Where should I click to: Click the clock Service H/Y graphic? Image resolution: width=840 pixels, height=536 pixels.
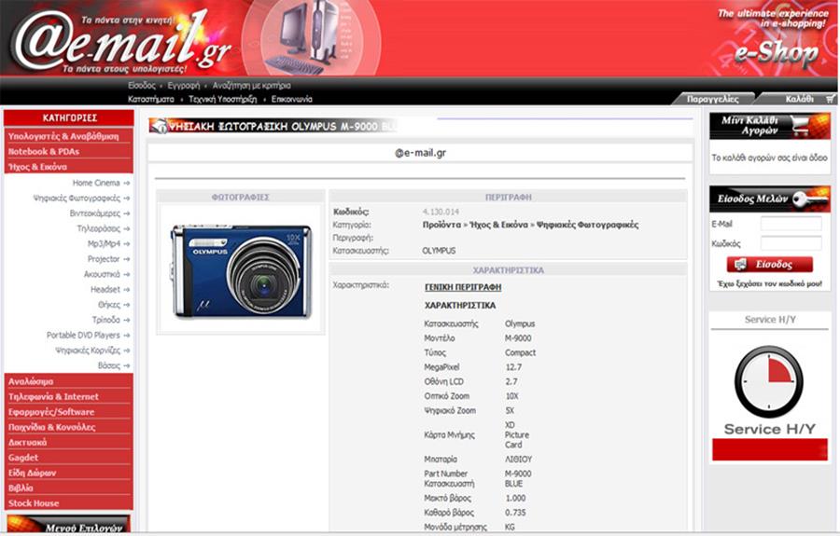tap(769, 382)
